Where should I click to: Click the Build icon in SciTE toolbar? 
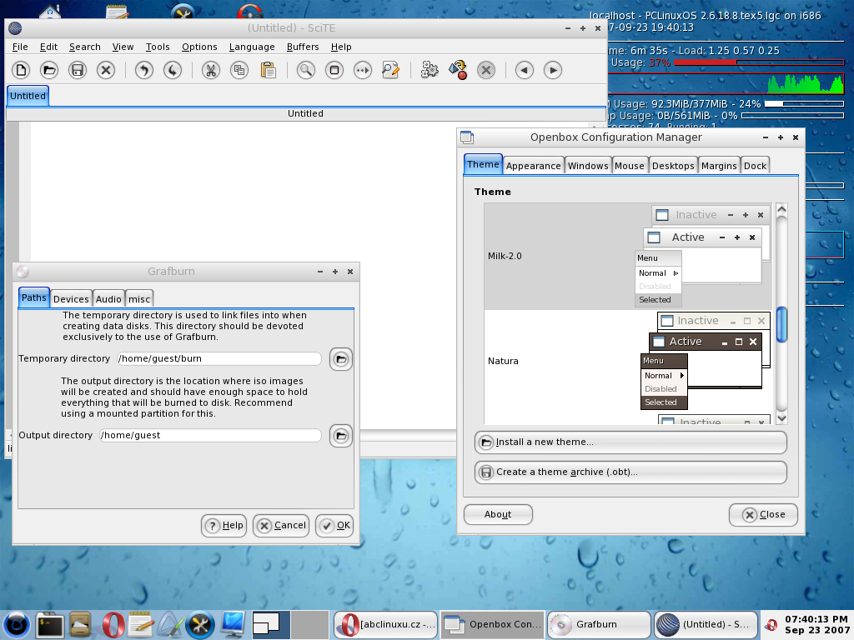[x=458, y=70]
